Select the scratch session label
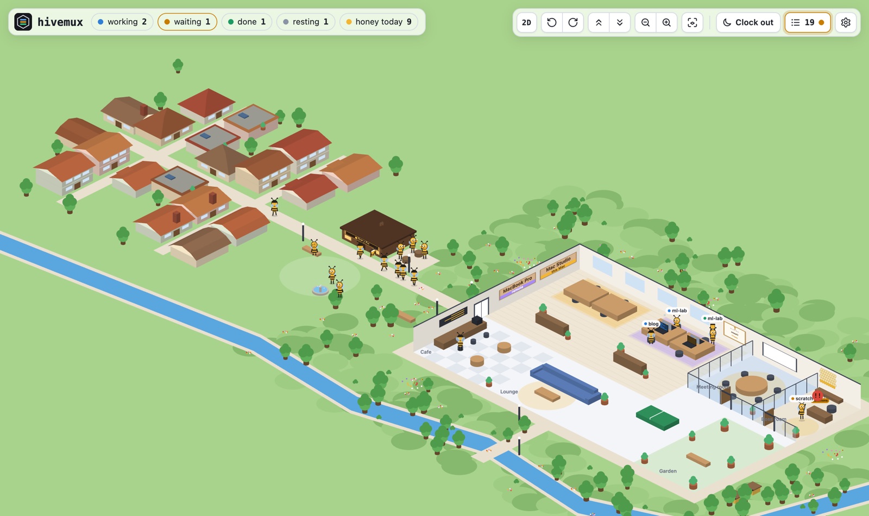 point(802,399)
